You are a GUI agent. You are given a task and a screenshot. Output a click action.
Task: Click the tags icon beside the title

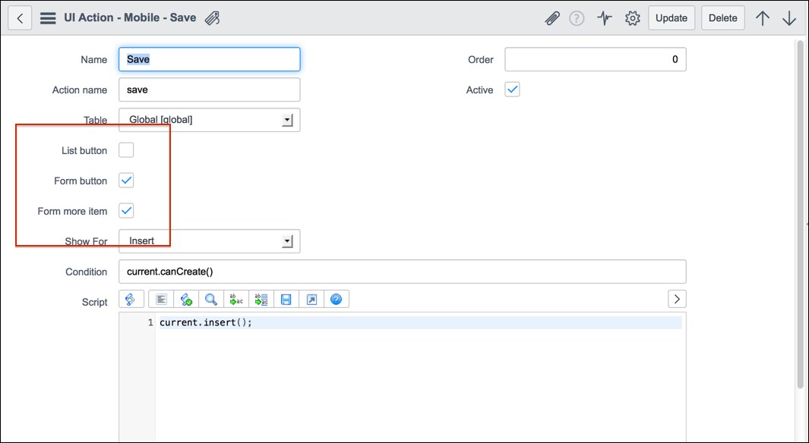click(x=212, y=18)
